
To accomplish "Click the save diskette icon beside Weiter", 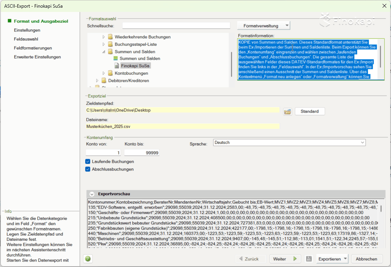I will click(309, 259).
